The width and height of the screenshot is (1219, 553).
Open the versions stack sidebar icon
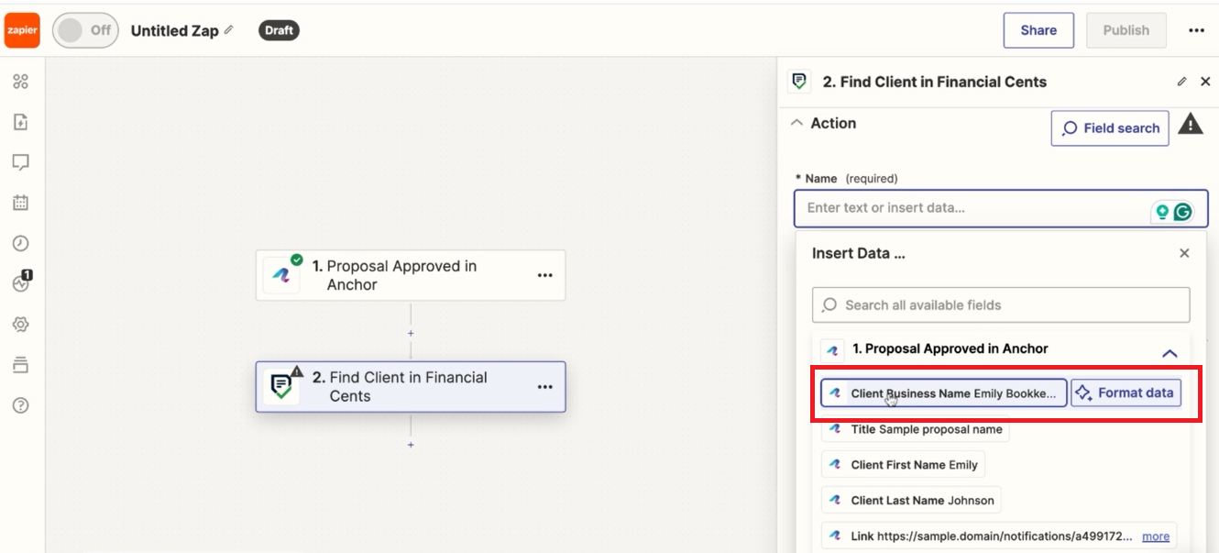coord(21,365)
